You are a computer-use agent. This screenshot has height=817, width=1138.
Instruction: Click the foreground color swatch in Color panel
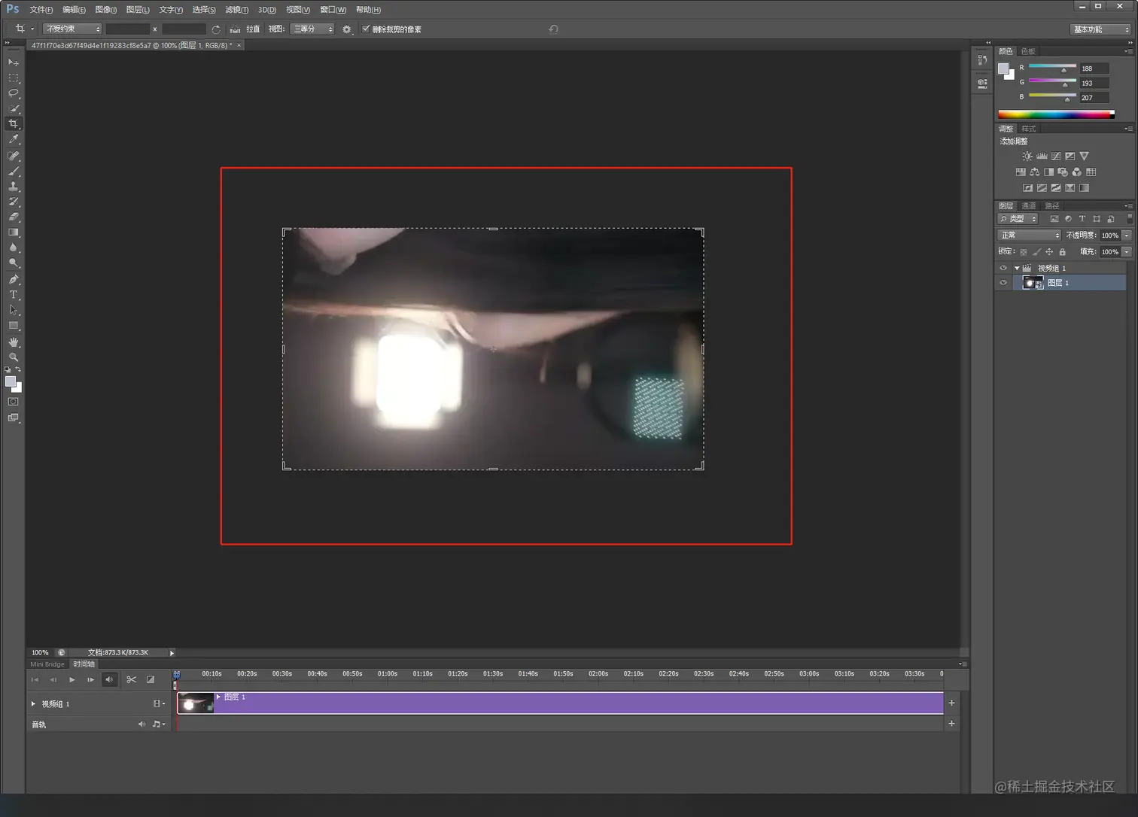1003,68
